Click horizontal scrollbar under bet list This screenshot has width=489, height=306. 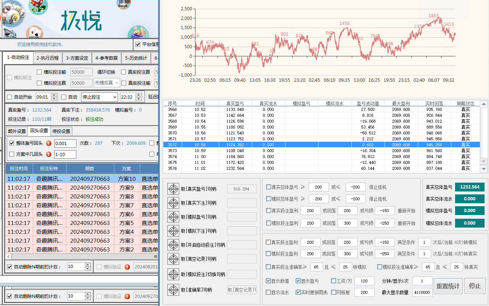coord(82,256)
